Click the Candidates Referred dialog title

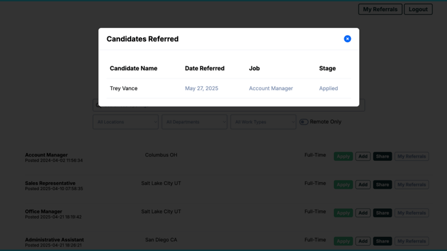point(142,39)
